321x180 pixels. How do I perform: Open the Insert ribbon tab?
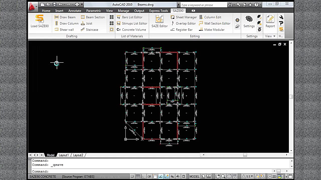coord(59,11)
